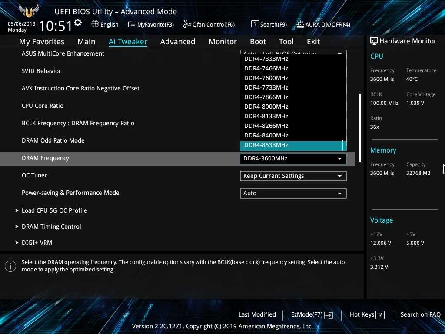Toggle AURA ON/OFF lighting icon

(x=300, y=24)
